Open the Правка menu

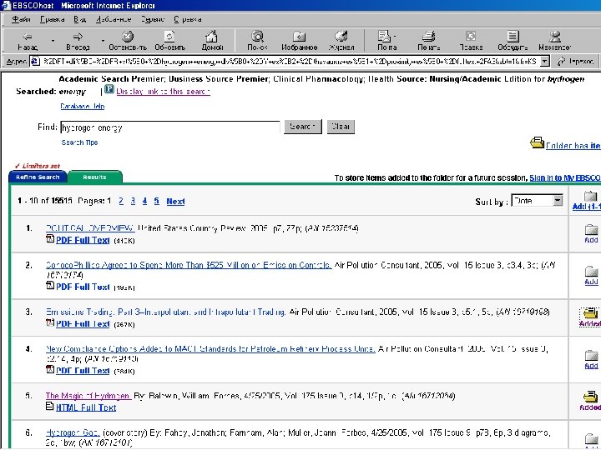52,19
